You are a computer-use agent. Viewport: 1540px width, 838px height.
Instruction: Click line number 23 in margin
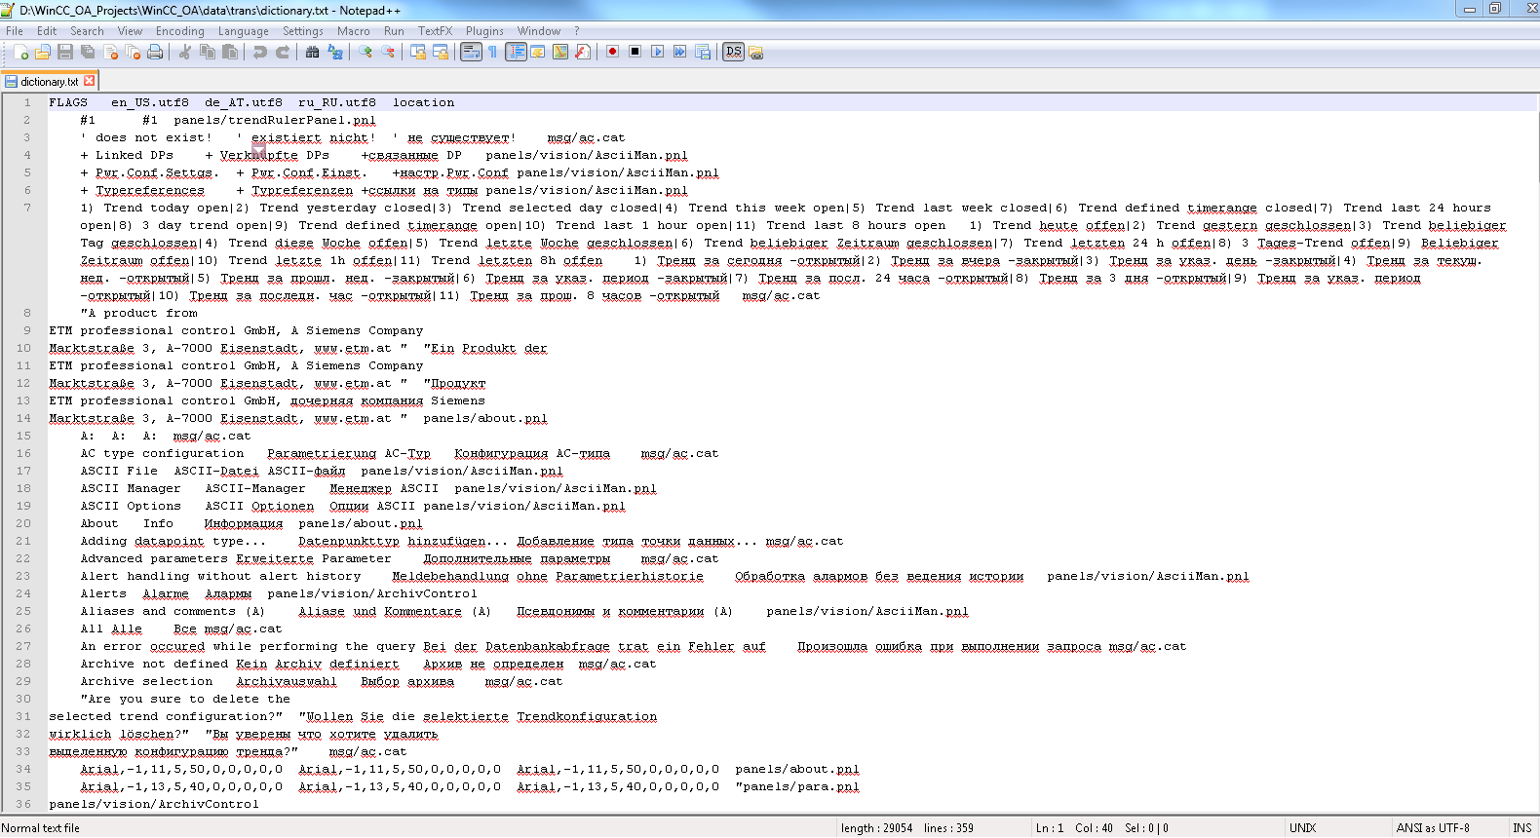coord(23,576)
